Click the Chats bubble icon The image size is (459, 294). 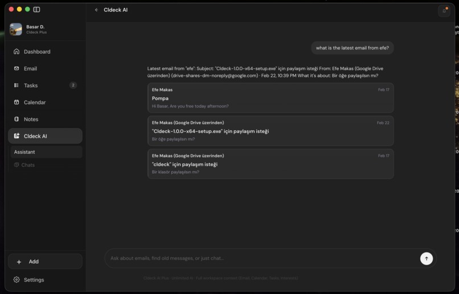[x=17, y=165]
